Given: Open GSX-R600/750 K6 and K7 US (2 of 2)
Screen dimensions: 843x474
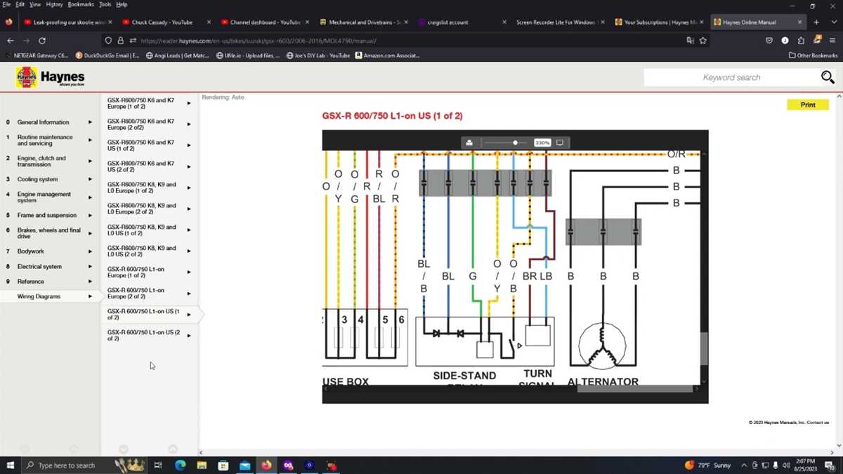Looking at the screenshot, I should (149, 166).
